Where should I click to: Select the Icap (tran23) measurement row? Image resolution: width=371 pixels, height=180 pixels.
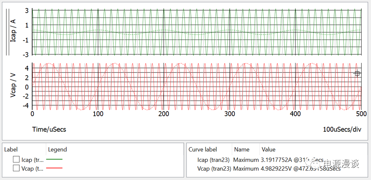point(213,159)
